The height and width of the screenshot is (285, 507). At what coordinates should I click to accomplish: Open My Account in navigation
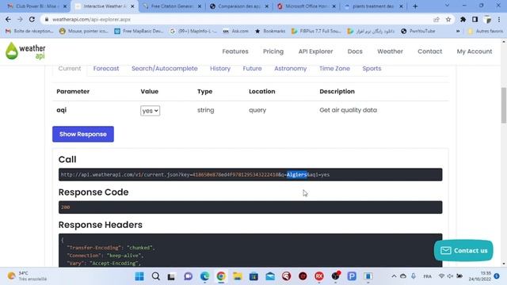(x=475, y=51)
